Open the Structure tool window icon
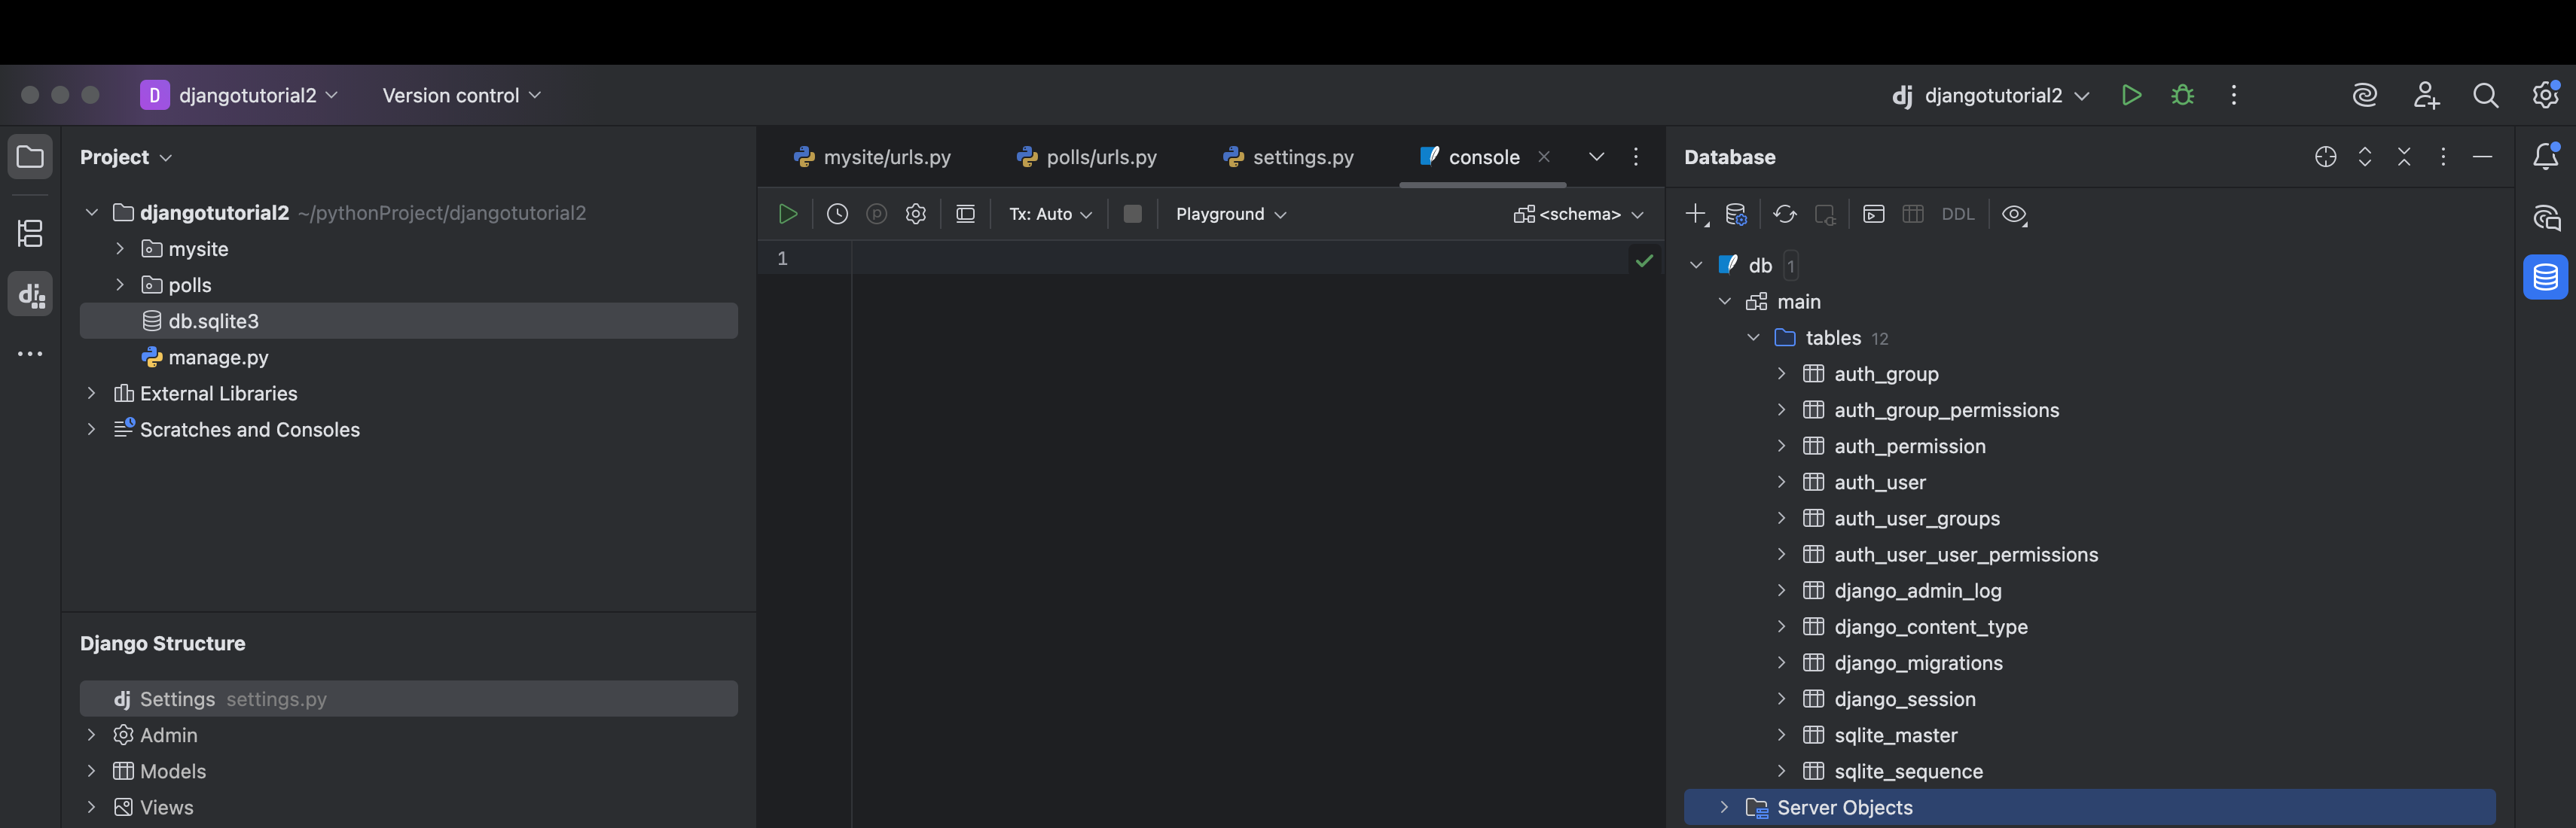This screenshot has height=828, width=2576. [x=30, y=233]
